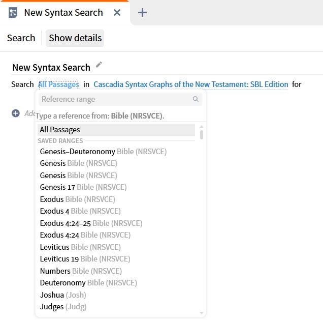Close the New Syntax Search tab

117,13
